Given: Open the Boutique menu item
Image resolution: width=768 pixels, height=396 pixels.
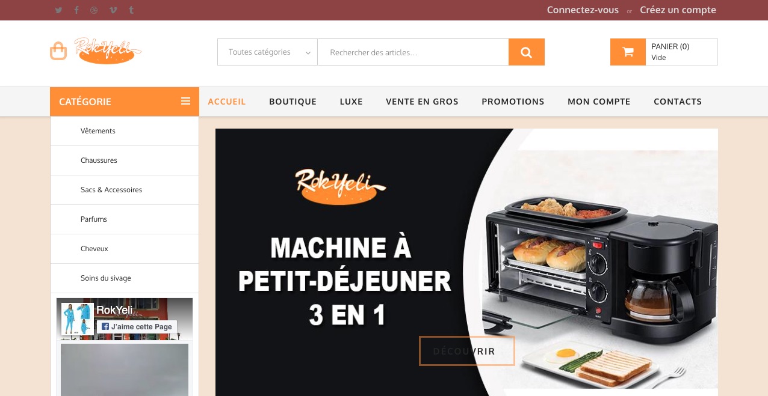Looking at the screenshot, I should coord(293,102).
